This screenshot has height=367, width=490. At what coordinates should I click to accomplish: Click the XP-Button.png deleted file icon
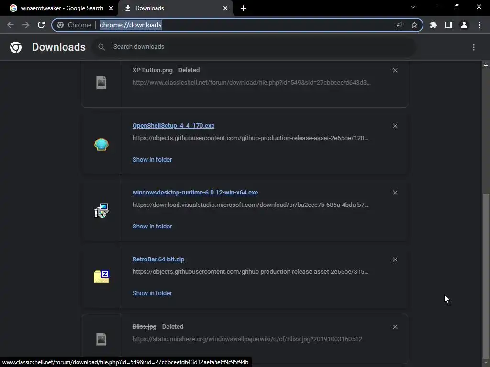(x=101, y=83)
